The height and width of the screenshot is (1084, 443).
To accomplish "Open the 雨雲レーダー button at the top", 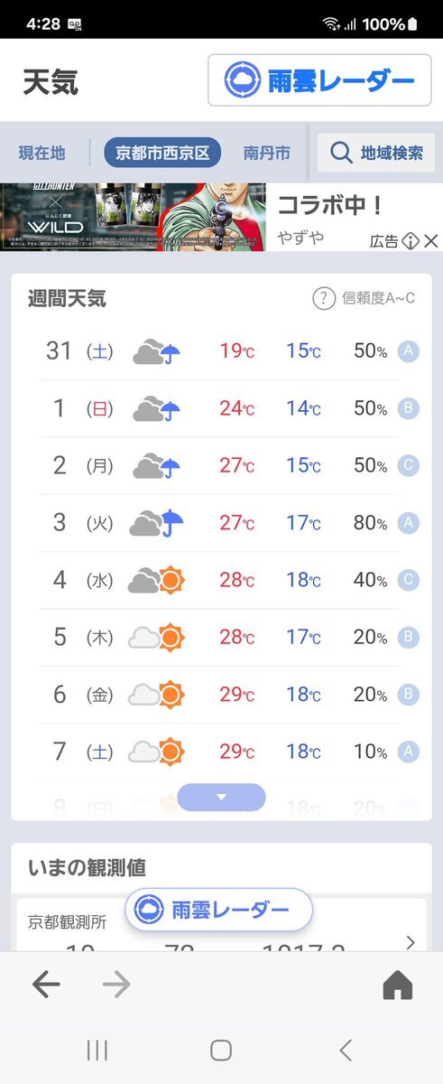I will (x=319, y=81).
